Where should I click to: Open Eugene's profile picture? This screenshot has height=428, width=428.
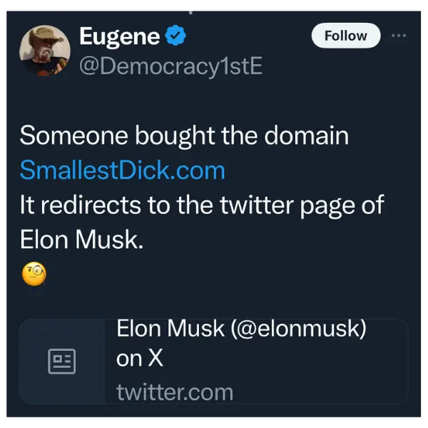click(x=45, y=51)
